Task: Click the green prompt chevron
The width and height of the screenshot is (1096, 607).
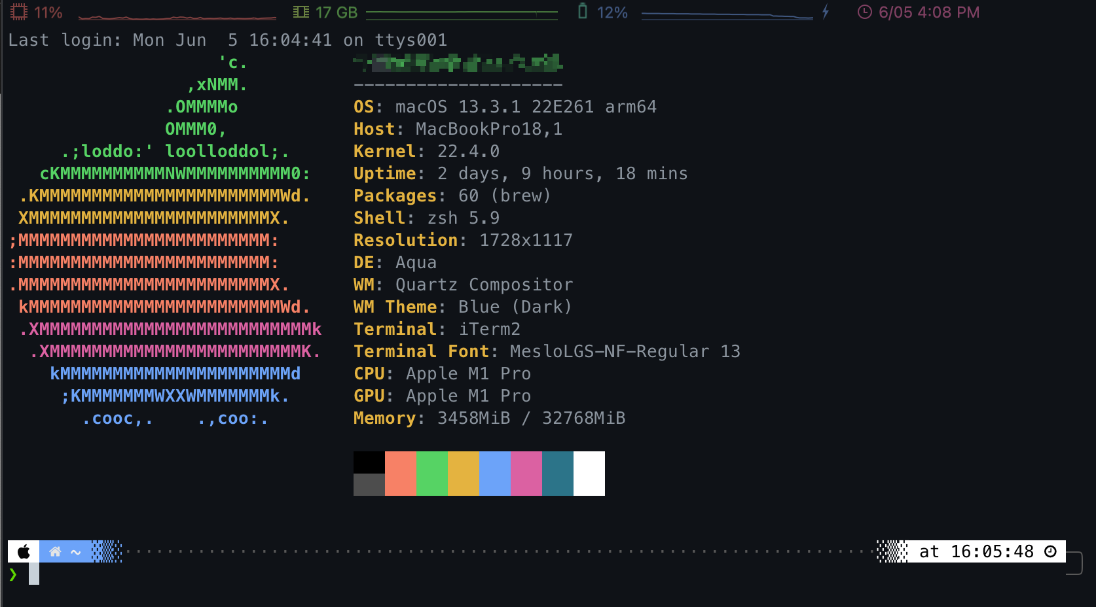Action: click(13, 574)
